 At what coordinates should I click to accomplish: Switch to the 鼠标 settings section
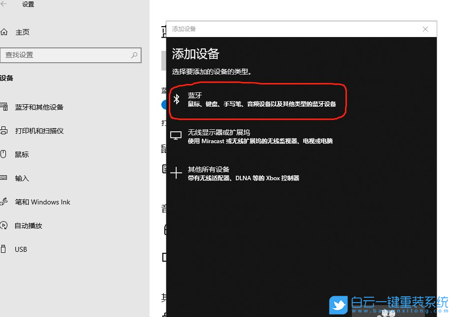(x=22, y=154)
